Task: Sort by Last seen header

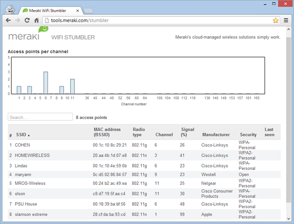Action: coord(269,132)
